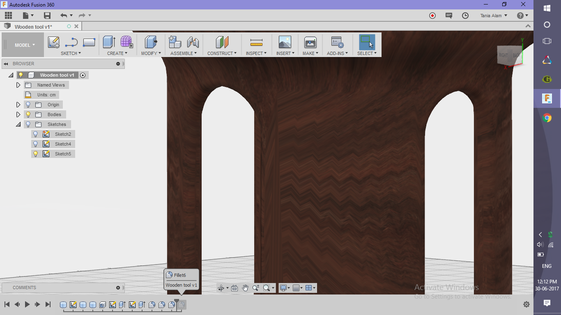This screenshot has width=561, height=315.
Task: Open the data panel grid icon
Action: point(8,16)
